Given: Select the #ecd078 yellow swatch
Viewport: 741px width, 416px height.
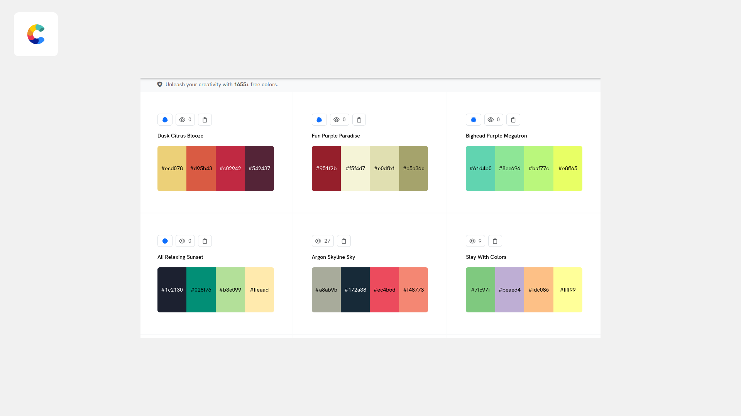Looking at the screenshot, I should (x=172, y=168).
